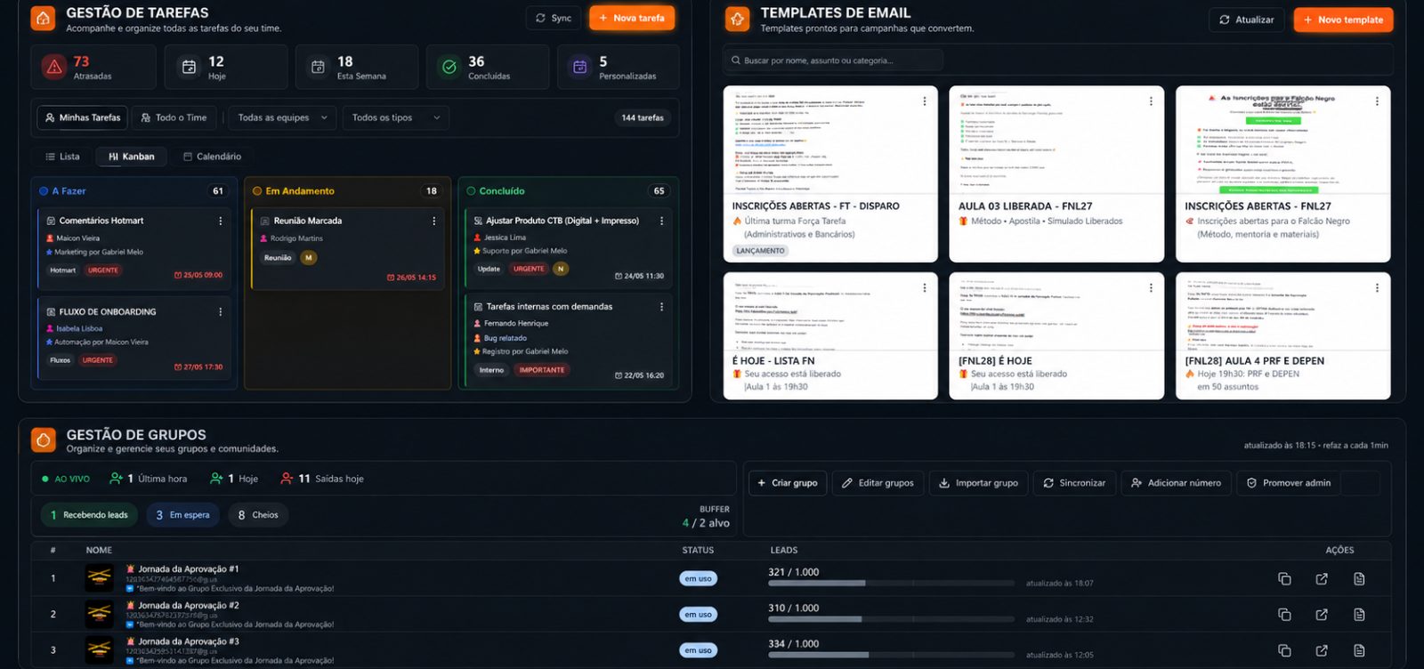Screen dimensions: 1424x669
Task: Open options menu on Comentários Hotmart card
Action: 221,221
